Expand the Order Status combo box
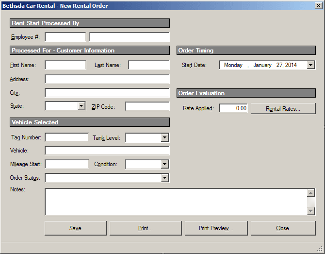The width and height of the screenshot is (325, 254). tap(164, 178)
